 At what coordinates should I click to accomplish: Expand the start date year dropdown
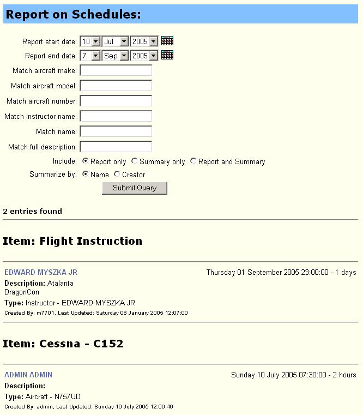click(144, 41)
